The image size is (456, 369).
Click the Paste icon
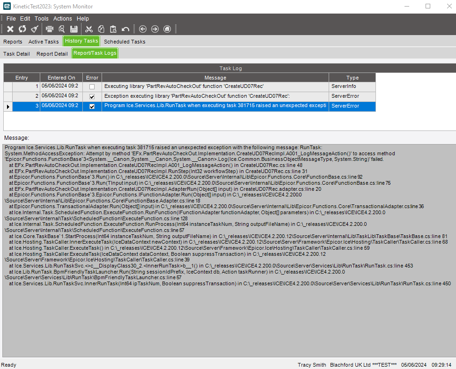tap(113, 29)
